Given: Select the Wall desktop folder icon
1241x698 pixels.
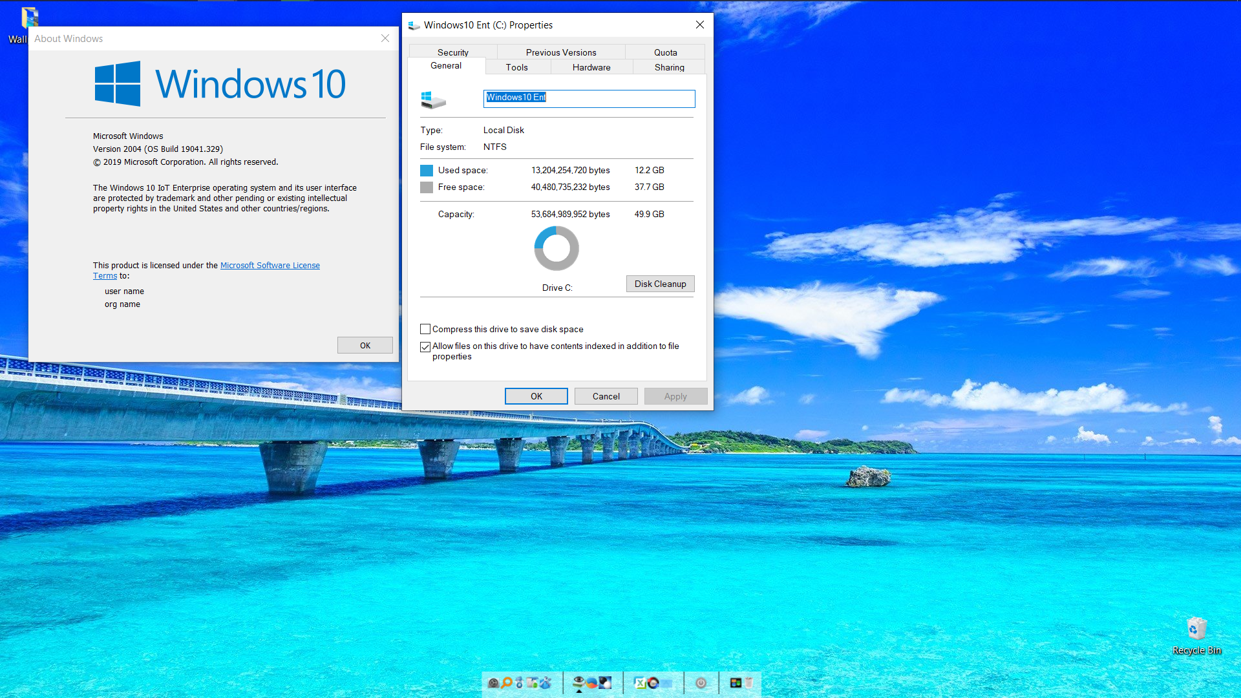Looking at the screenshot, I should 30,17.
